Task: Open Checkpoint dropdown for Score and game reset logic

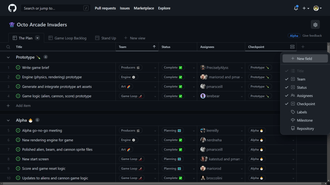Action: (x=293, y=169)
